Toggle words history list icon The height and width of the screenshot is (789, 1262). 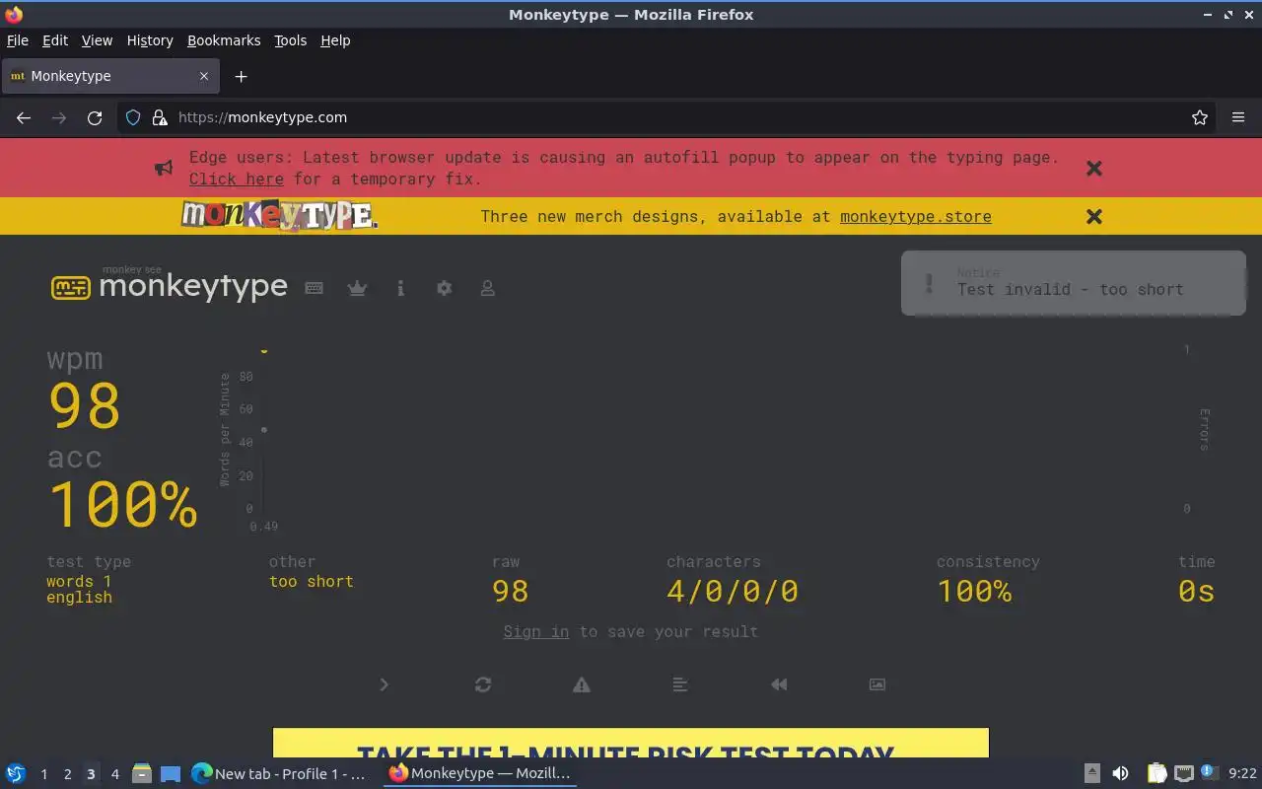coord(680,684)
